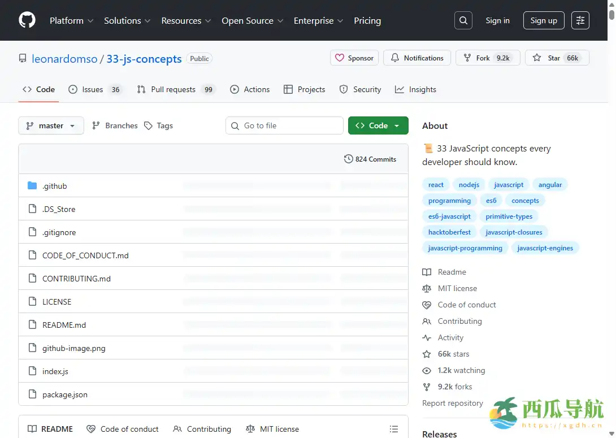616x438 pixels.
Task: Click the Go to file search field
Action: 284,125
